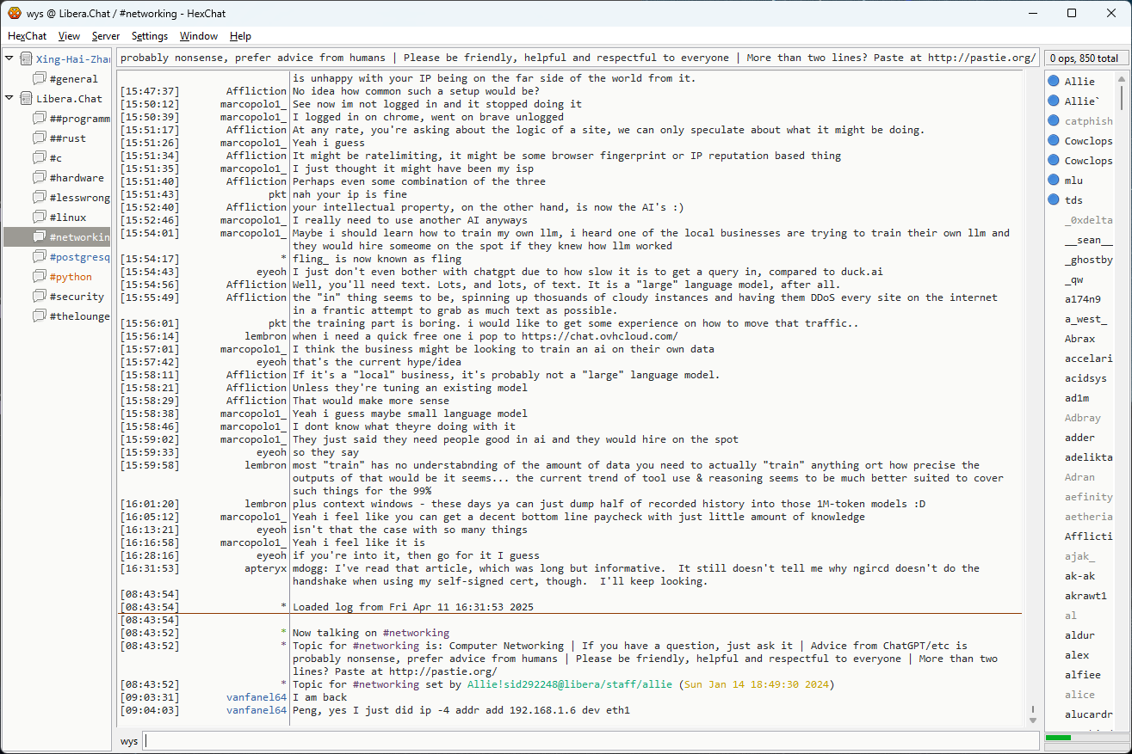Click the Allie!sid292248 hostmask in chat
Screen dimensions: 1132x754
pyautogui.click(x=572, y=684)
